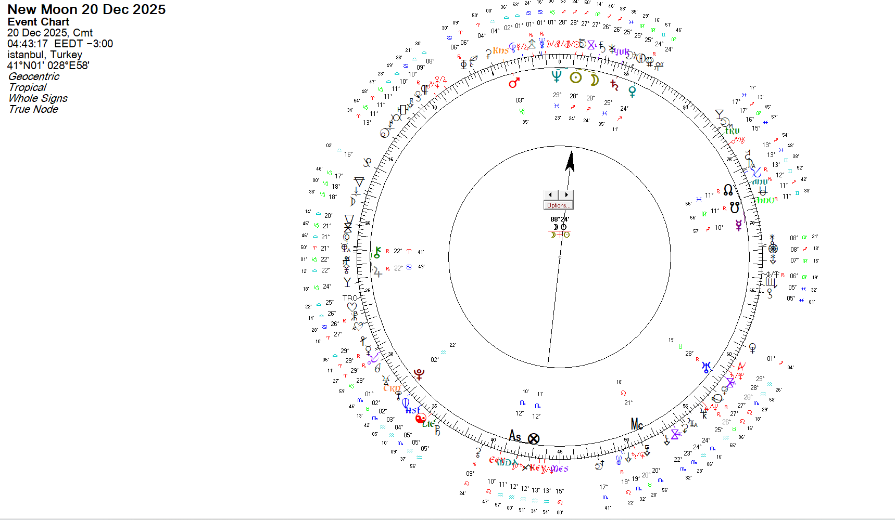Click the crescent Moon glyph beside the Sun
895x520 pixels.
coord(594,80)
